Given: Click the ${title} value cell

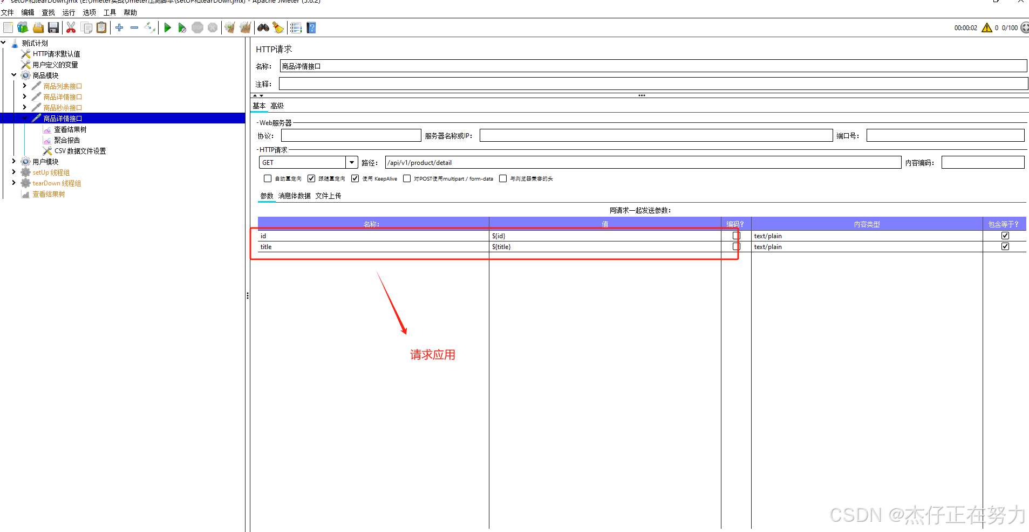Looking at the screenshot, I should click(605, 246).
